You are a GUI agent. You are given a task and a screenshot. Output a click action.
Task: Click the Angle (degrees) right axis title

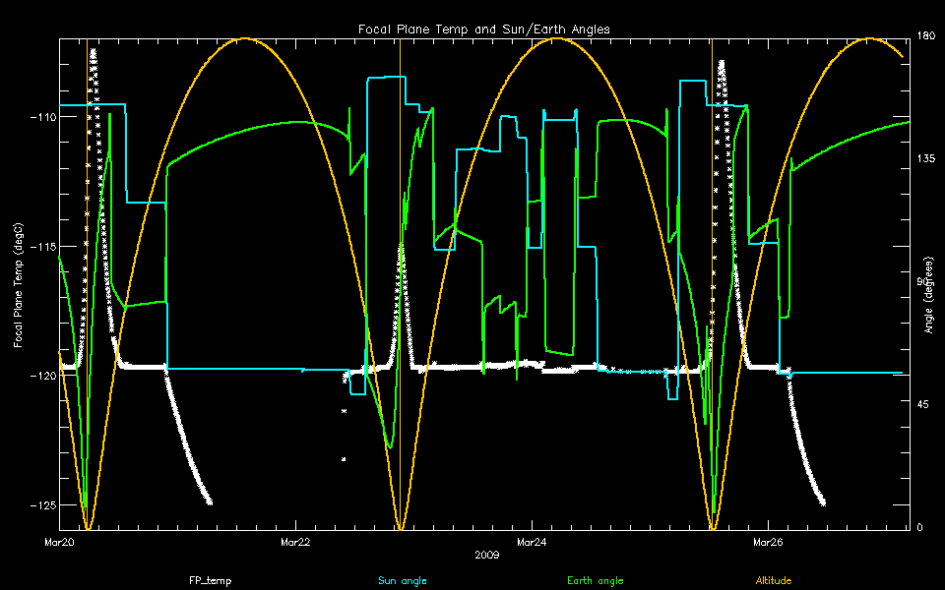pos(930,295)
